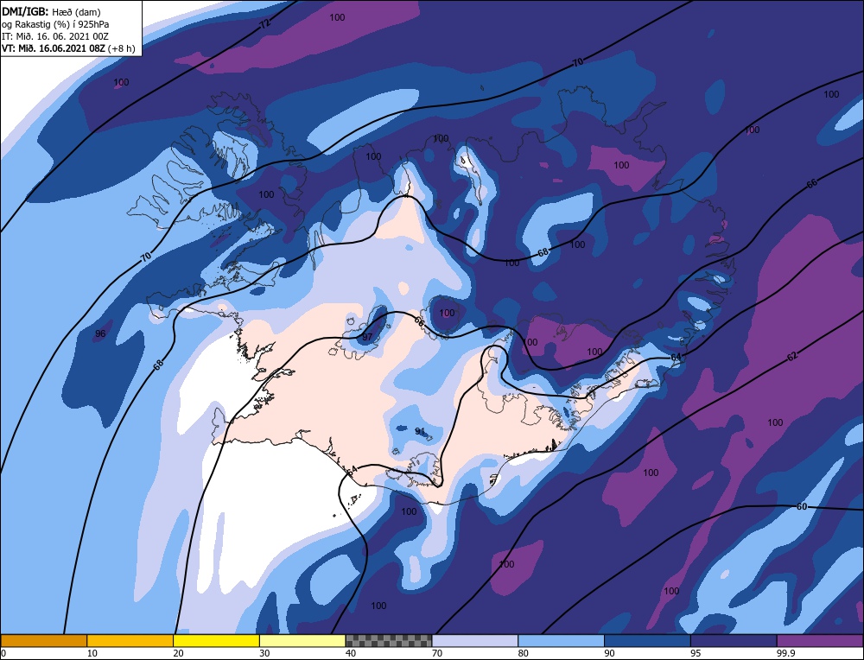Click the '40' tick label on the legend
Image resolution: width=864 pixels, height=660 pixels.
[351, 653]
